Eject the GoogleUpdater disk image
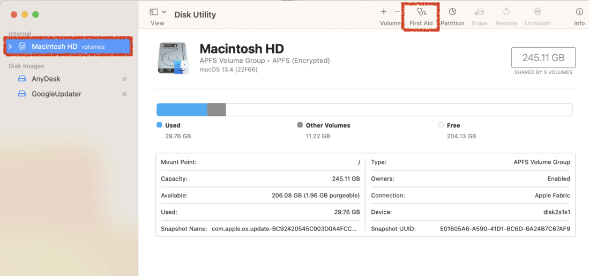Image resolution: width=589 pixels, height=276 pixels. pyautogui.click(x=124, y=94)
